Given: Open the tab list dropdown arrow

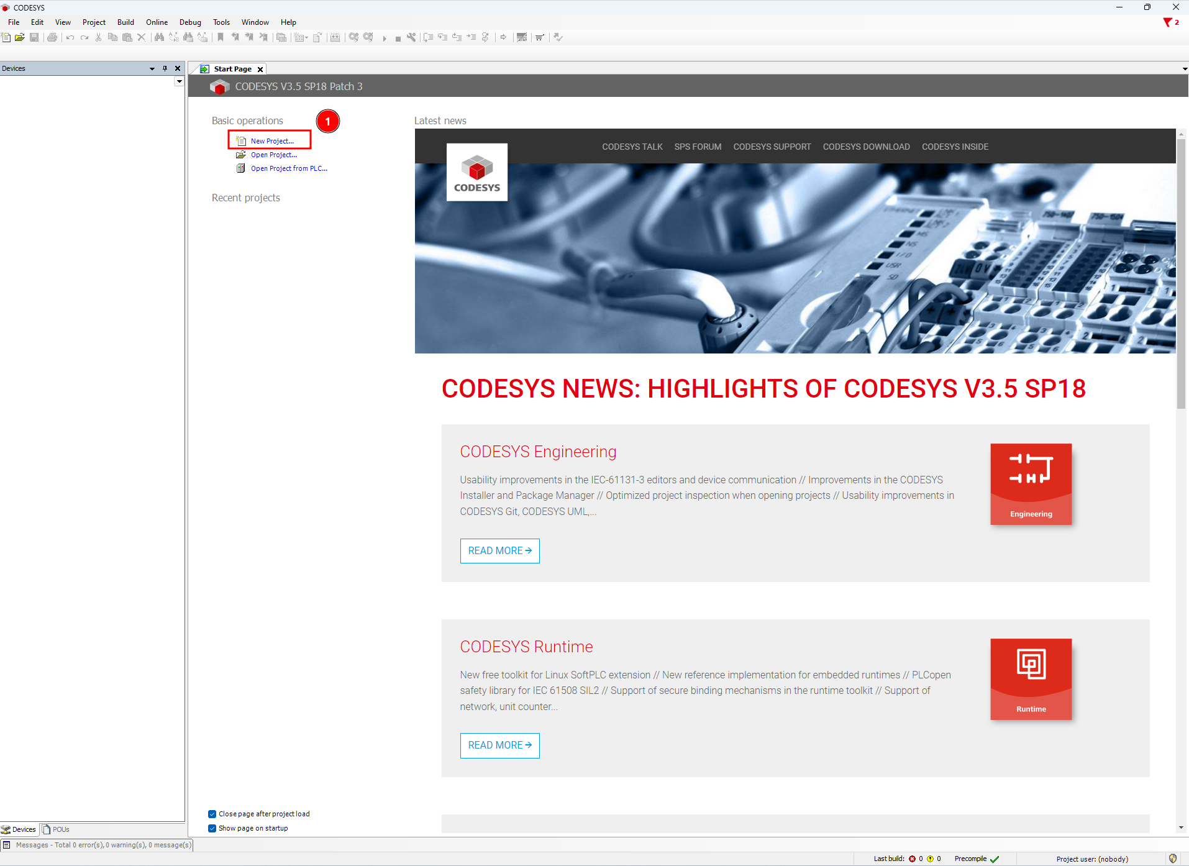Looking at the screenshot, I should coord(1185,69).
